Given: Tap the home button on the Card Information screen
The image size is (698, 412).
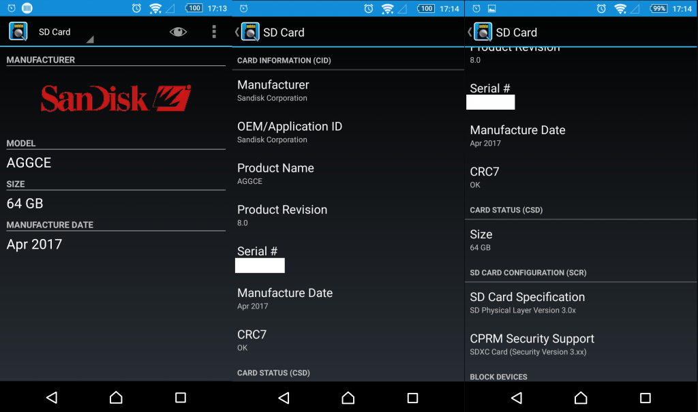Looking at the screenshot, I should tap(348, 397).
